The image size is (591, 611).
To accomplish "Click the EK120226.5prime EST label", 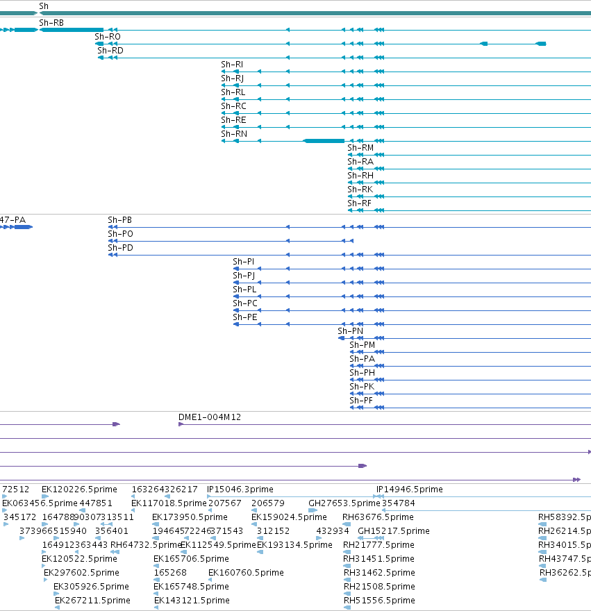I will 80,489.
